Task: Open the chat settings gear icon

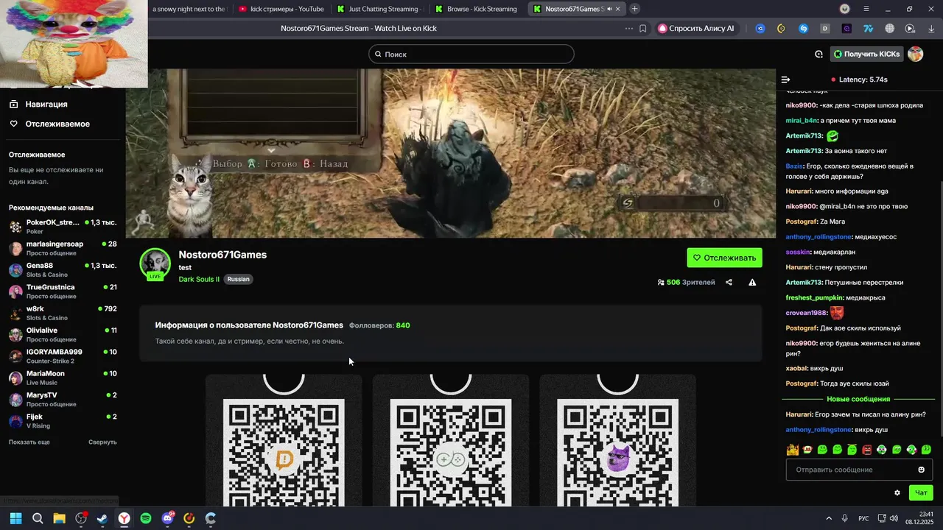Action: [x=897, y=492]
